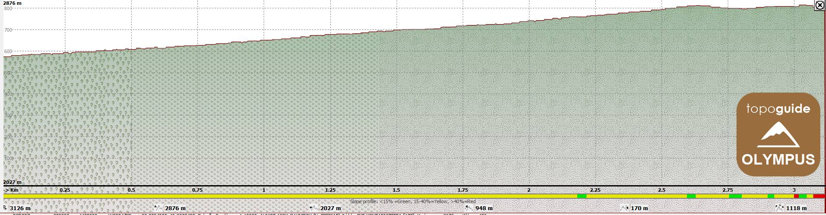Click the mountain icon beside 1118 m
826x215 pixels.
point(780,208)
